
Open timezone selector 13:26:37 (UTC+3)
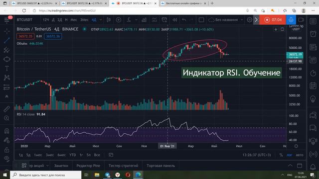click(257, 155)
